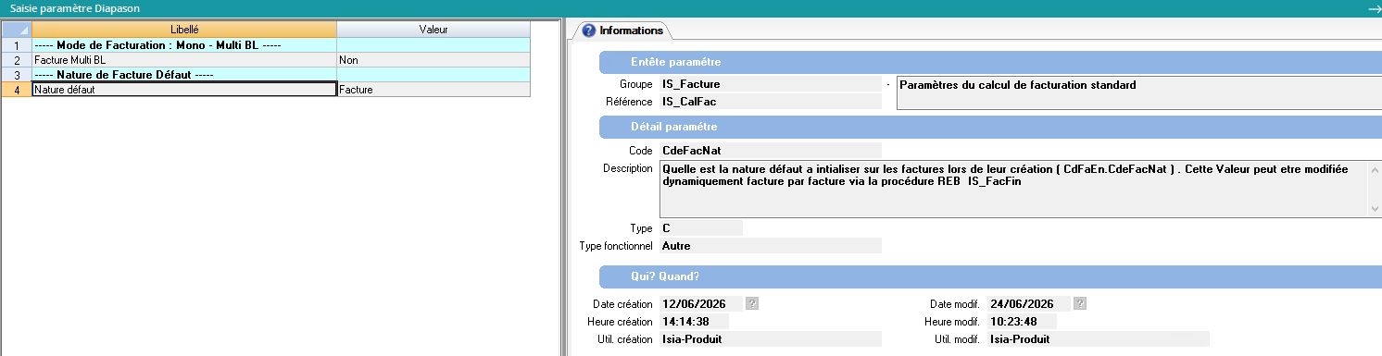Image resolution: width=1382 pixels, height=356 pixels.
Task: Select the 'Facture Multi BL' label cell
Action: tap(184, 59)
